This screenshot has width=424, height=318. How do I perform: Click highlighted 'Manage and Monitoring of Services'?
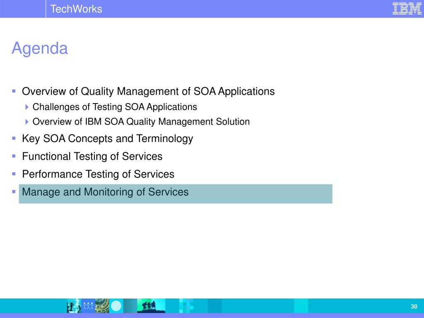(176, 194)
